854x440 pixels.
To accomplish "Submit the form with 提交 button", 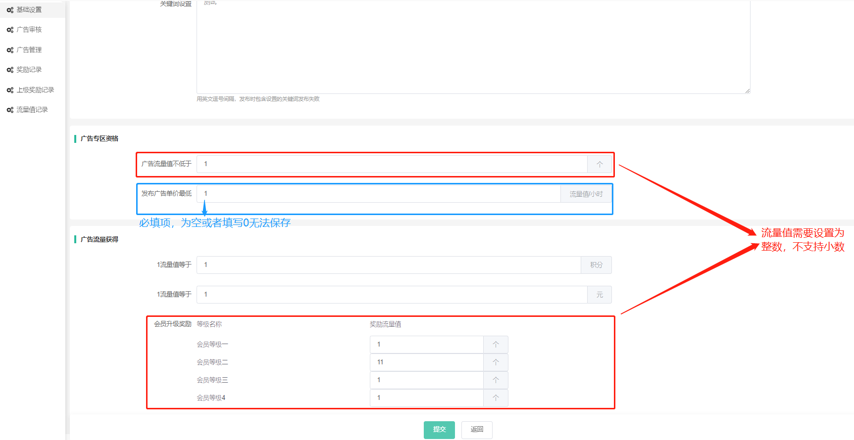I will [x=439, y=430].
